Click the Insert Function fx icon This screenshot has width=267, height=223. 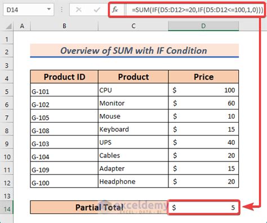click(115, 10)
